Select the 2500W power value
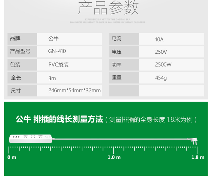The height and width of the screenshot is (180, 212). tap(163, 65)
